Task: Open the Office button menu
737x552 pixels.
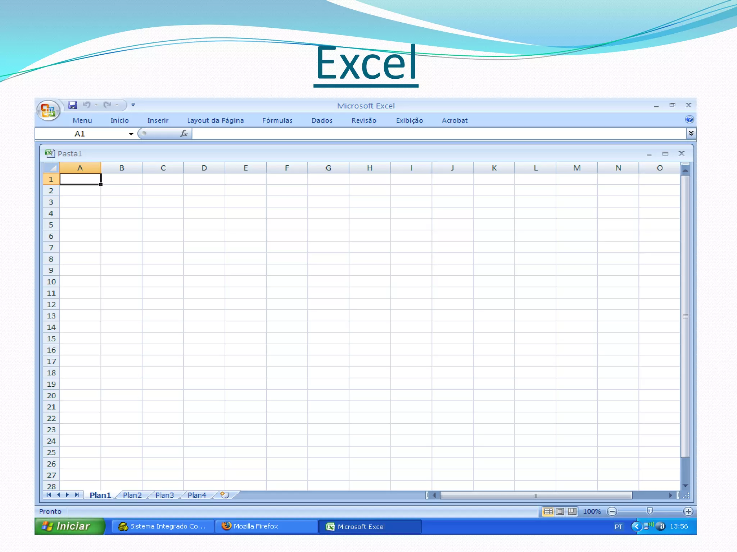Action: (48, 110)
